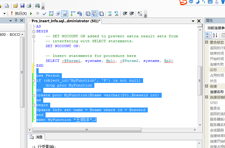Click the exec MyFunction code line
The width and height of the screenshot is (225, 148).
point(66,120)
